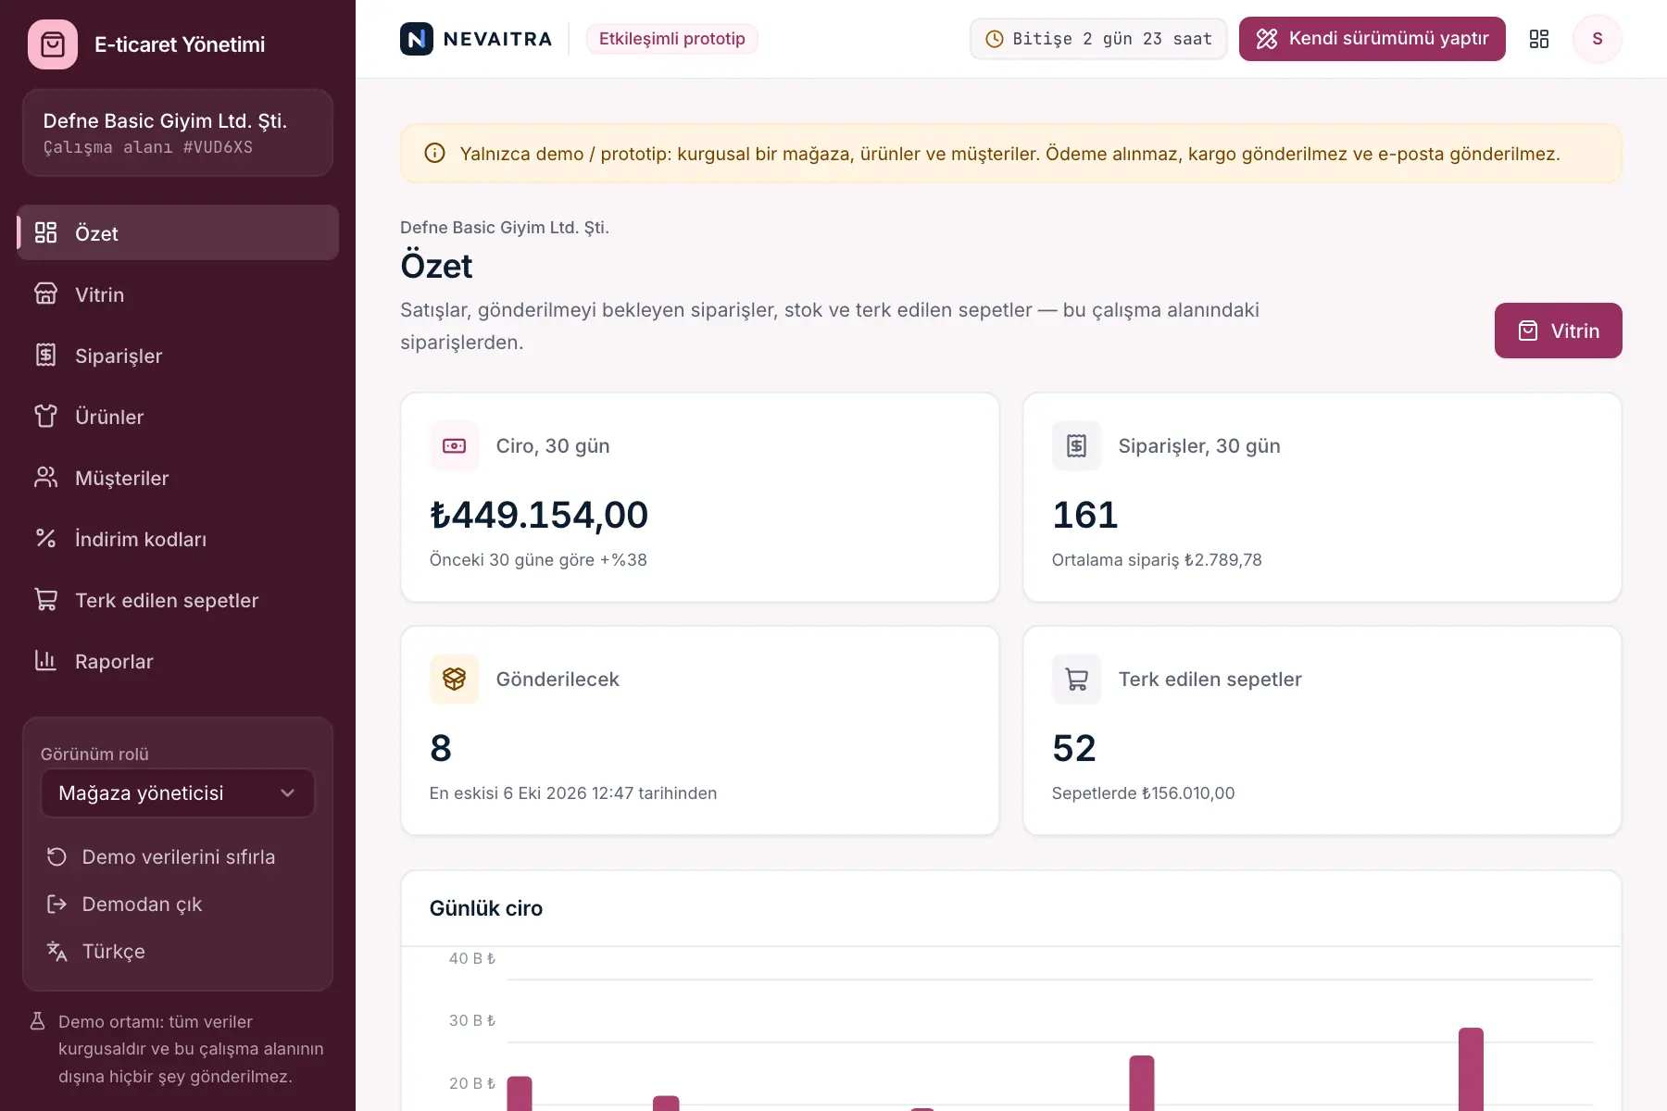Click the abandoned carts card icon
This screenshot has width=1667, height=1111.
tap(1077, 680)
